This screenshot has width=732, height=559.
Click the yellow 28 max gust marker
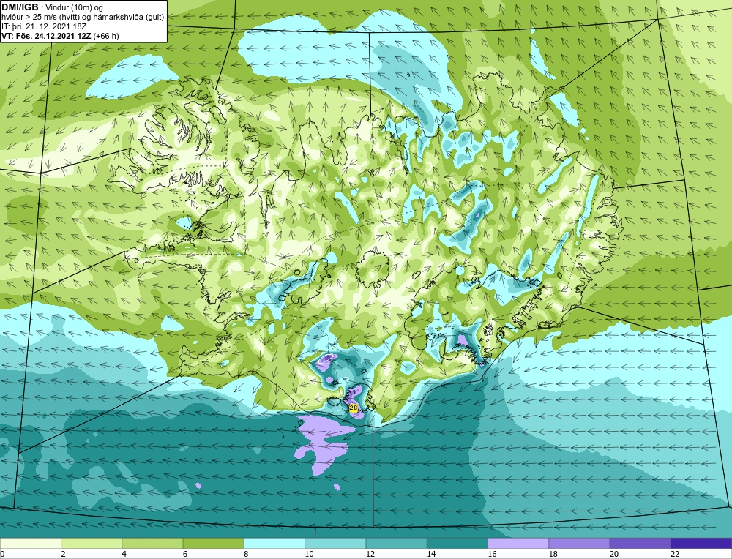tap(354, 408)
